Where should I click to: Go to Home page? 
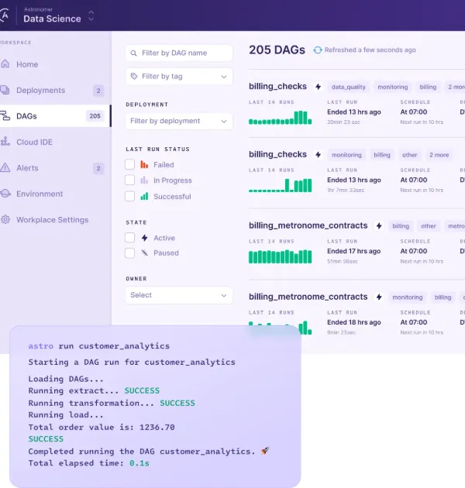[27, 64]
